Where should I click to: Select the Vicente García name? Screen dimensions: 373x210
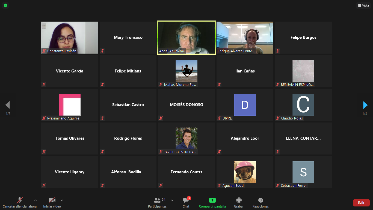(x=70, y=71)
